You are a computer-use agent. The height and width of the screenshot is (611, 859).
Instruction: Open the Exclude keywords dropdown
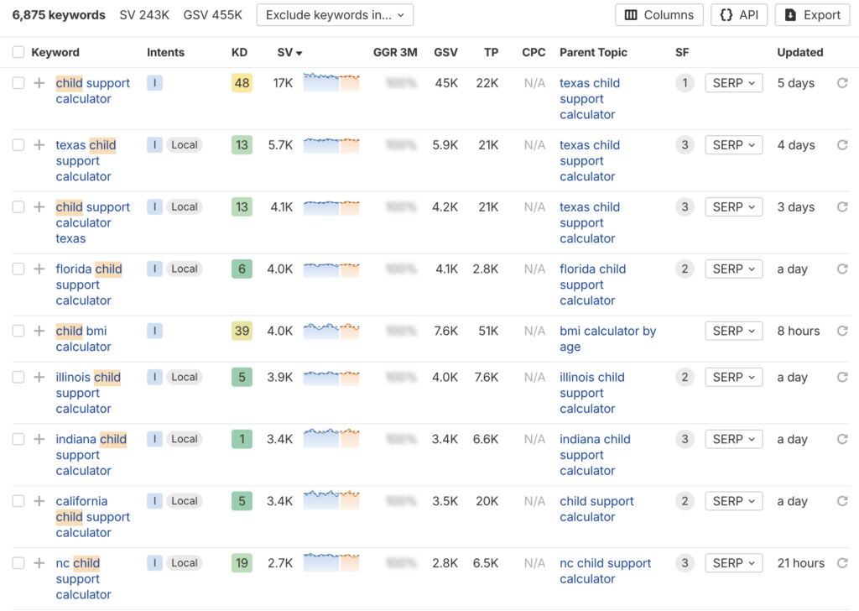[x=334, y=15]
